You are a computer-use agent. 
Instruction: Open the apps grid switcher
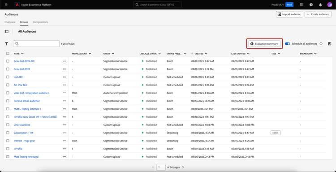pos(302,5)
